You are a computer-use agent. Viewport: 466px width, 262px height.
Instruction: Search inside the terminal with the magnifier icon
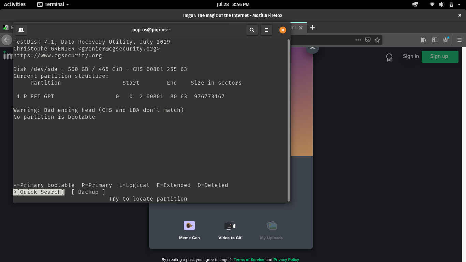[252, 30]
